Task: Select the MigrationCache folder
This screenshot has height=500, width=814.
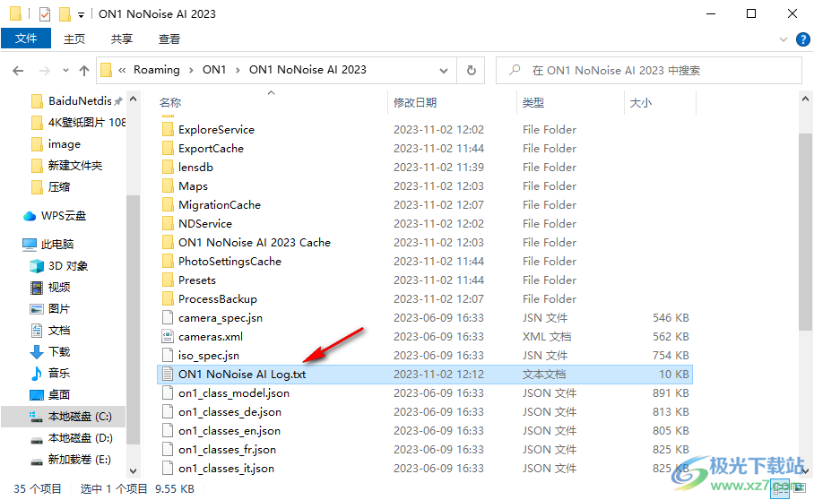Action: 220,205
